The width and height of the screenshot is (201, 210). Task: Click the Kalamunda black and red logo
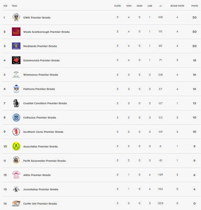coord(16,60)
